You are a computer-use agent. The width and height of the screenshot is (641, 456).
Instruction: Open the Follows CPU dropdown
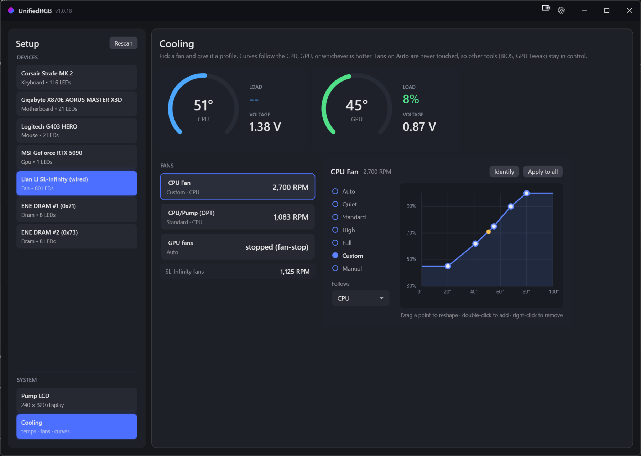(x=360, y=298)
